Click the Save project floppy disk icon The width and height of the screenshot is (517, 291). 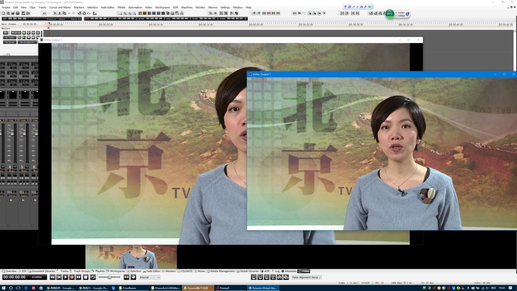(x=18, y=13)
